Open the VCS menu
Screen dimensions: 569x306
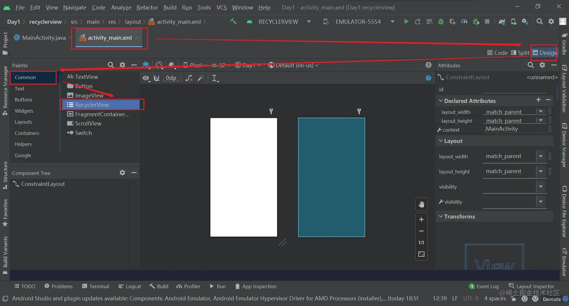222,8
